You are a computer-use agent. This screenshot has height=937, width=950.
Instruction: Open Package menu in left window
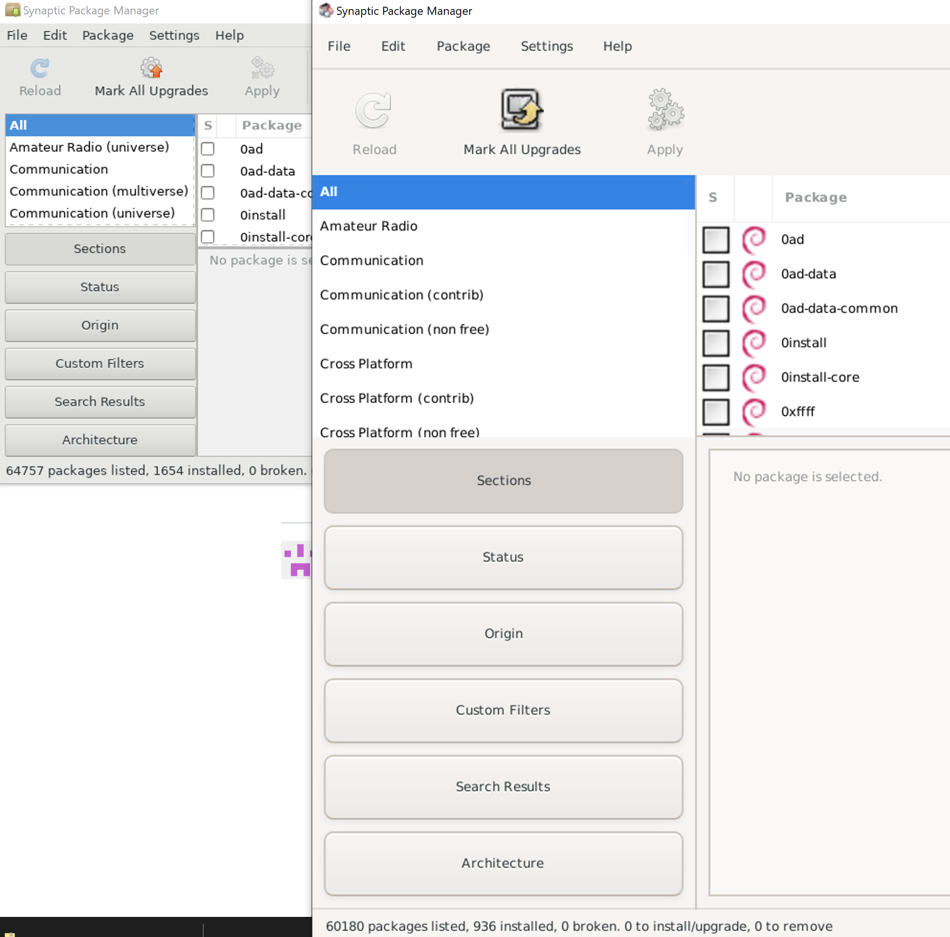(x=108, y=35)
